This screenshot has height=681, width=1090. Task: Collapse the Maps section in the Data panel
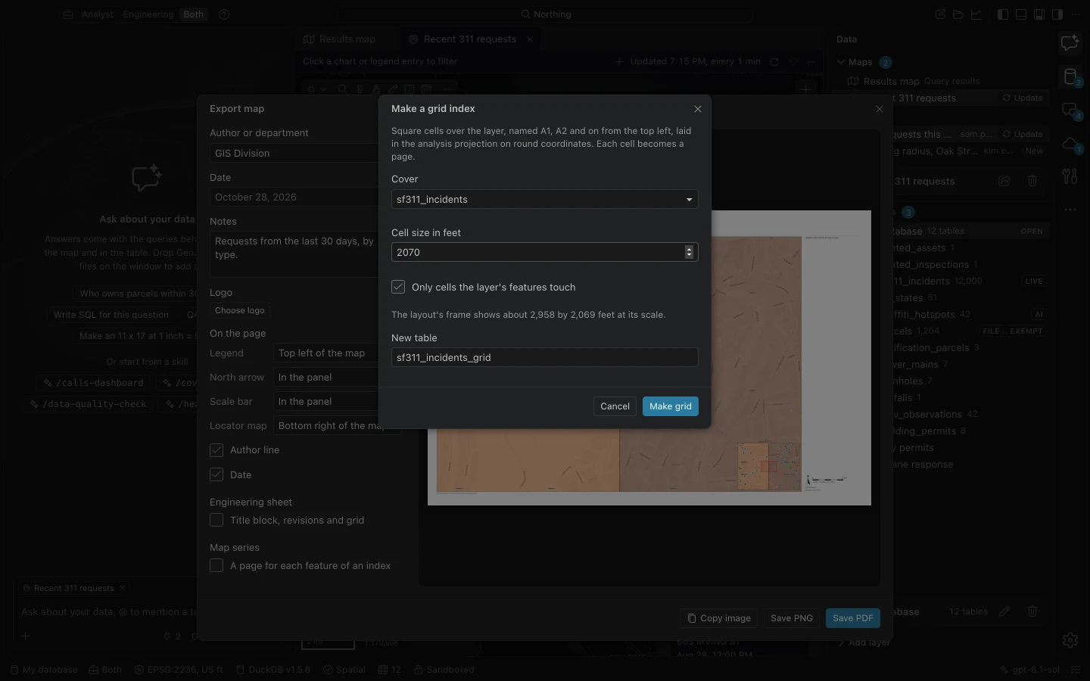pyautogui.click(x=841, y=62)
